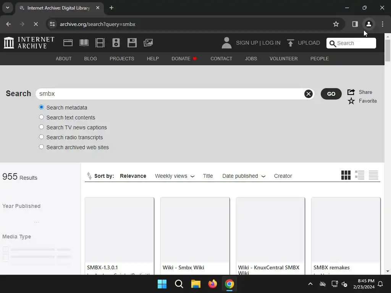391x293 pixels.
Task: Open a new browser tab
Action: (111, 8)
